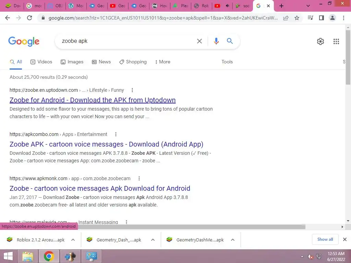Click Show all downloads button
The height and width of the screenshot is (263, 351).
click(325, 239)
